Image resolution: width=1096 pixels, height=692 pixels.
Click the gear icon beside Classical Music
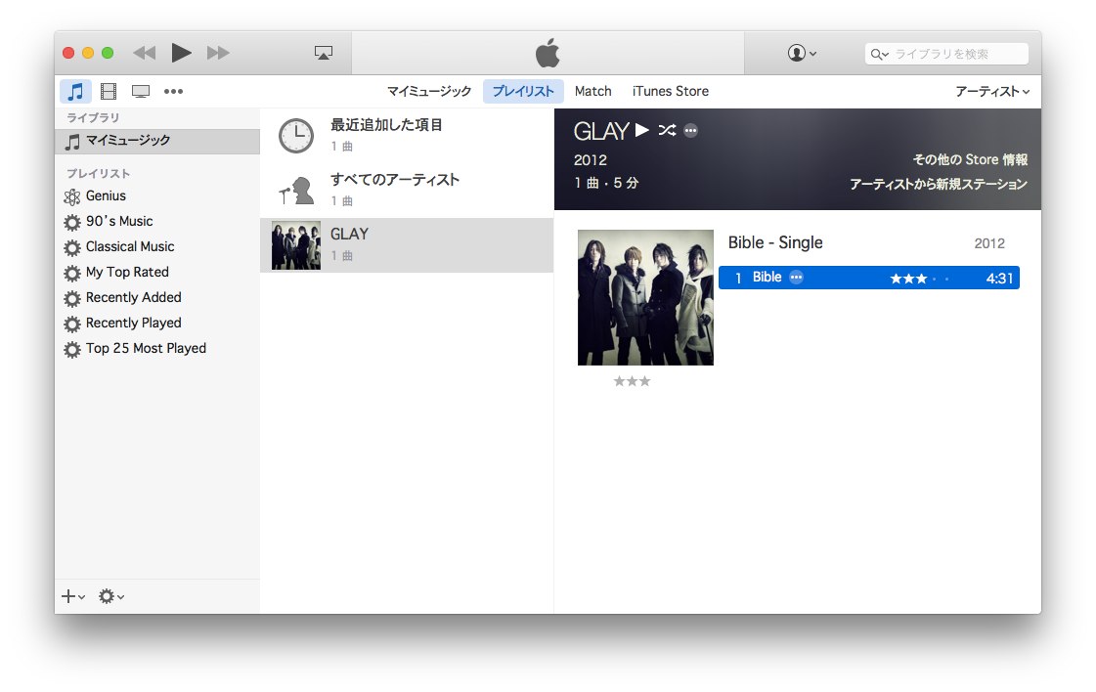(x=72, y=247)
